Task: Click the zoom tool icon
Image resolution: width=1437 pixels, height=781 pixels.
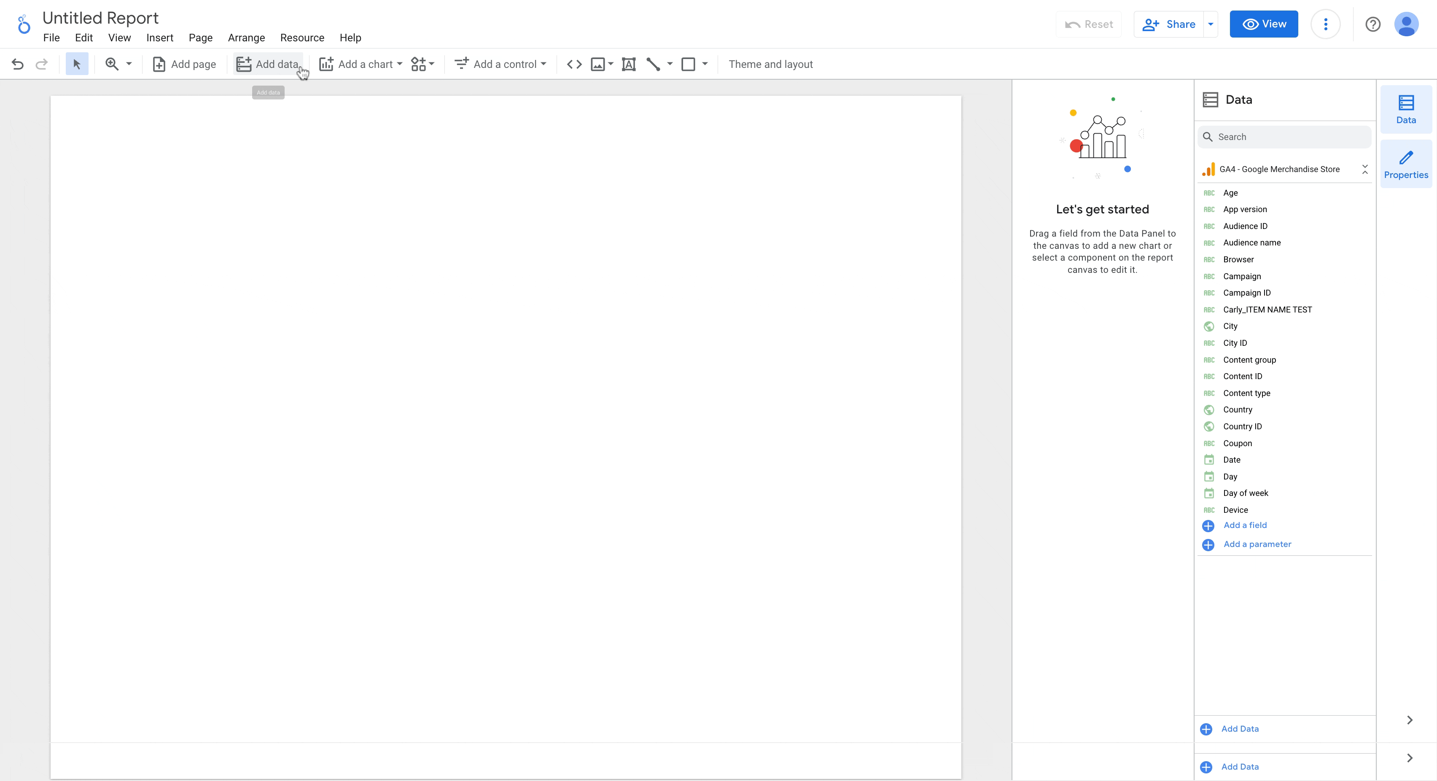Action: coord(113,65)
